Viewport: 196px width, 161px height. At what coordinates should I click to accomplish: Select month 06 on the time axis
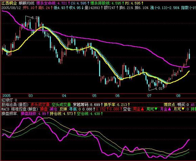pos(117,96)
